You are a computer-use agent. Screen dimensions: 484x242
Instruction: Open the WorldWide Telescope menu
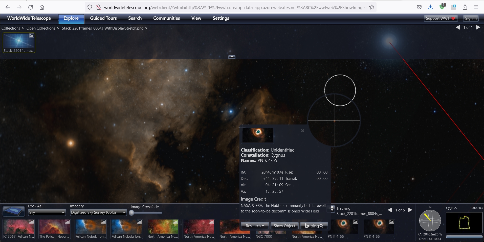(29, 18)
